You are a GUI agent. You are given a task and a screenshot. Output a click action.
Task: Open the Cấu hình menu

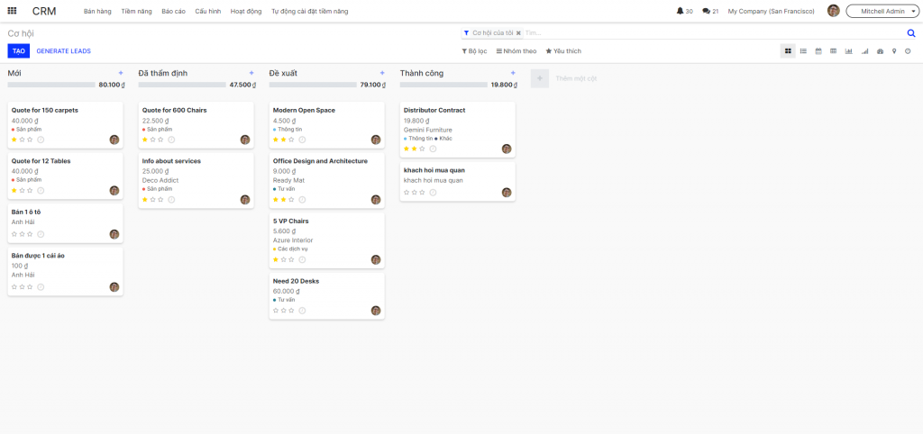pyautogui.click(x=208, y=11)
